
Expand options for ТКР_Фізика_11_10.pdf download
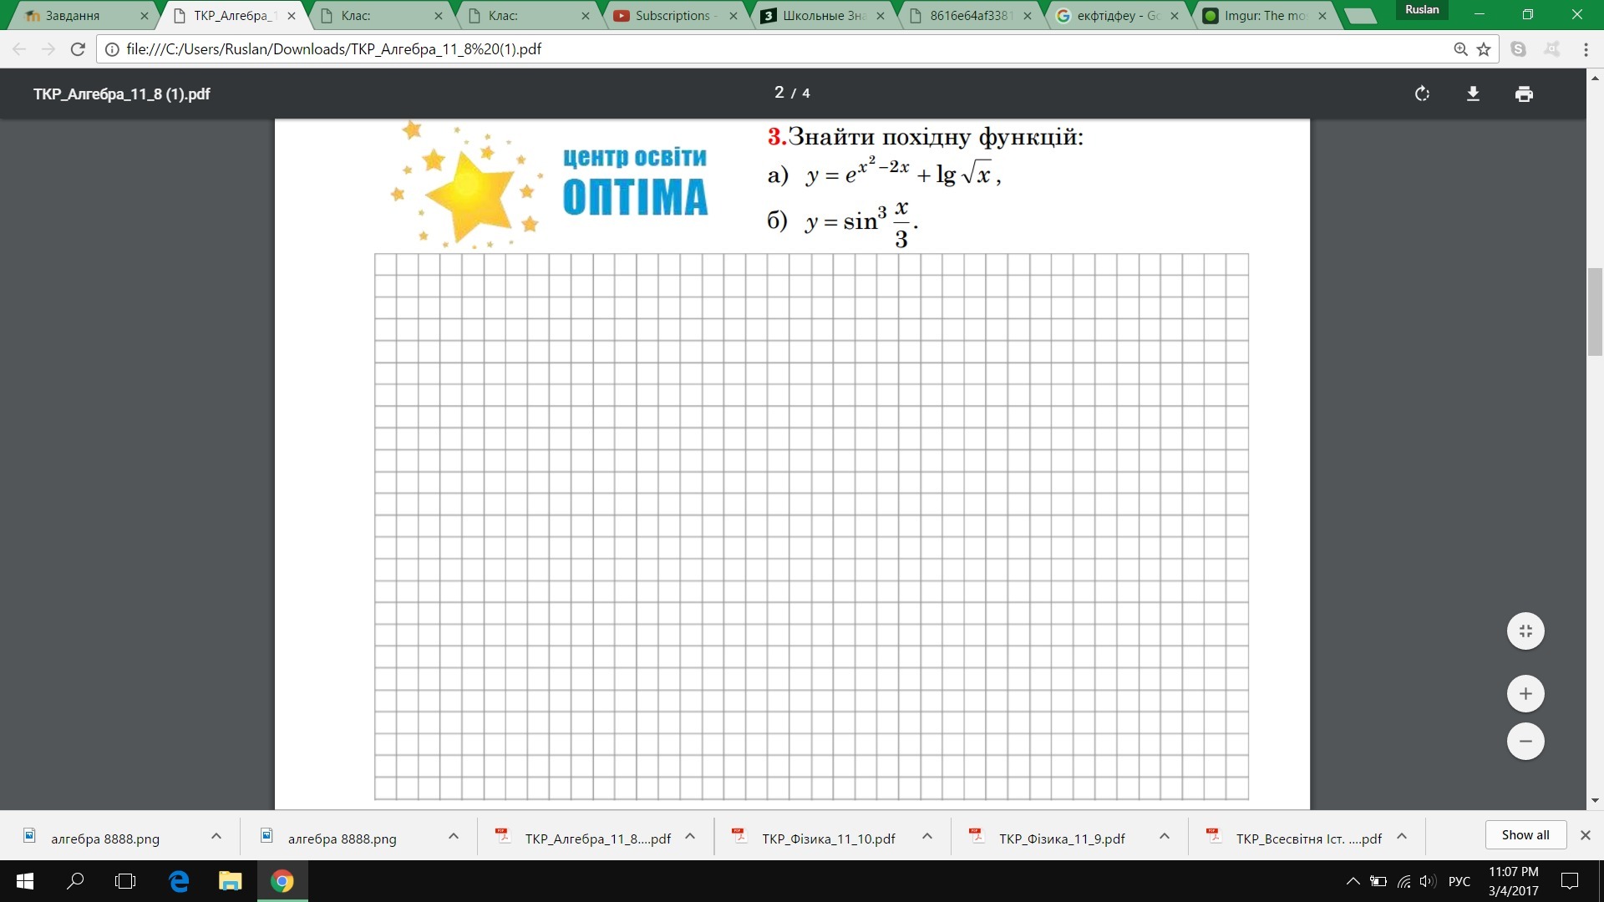pos(926,836)
